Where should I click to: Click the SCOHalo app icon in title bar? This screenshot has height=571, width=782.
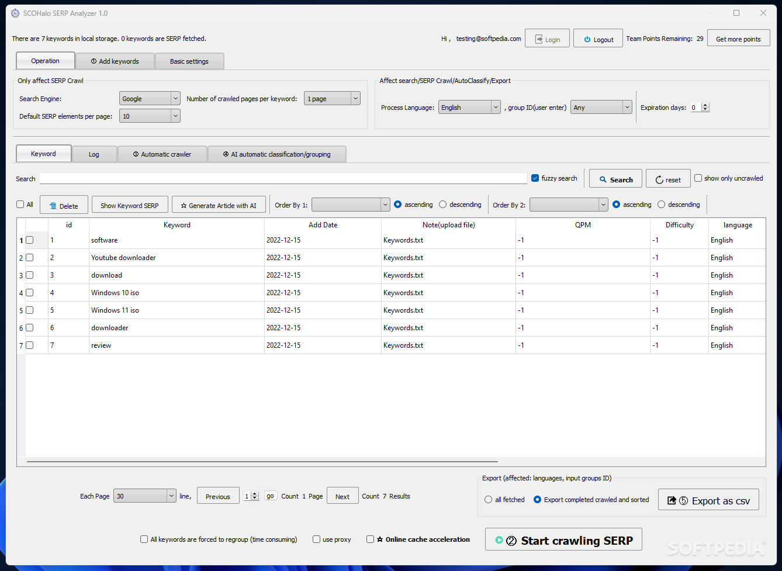click(x=15, y=13)
